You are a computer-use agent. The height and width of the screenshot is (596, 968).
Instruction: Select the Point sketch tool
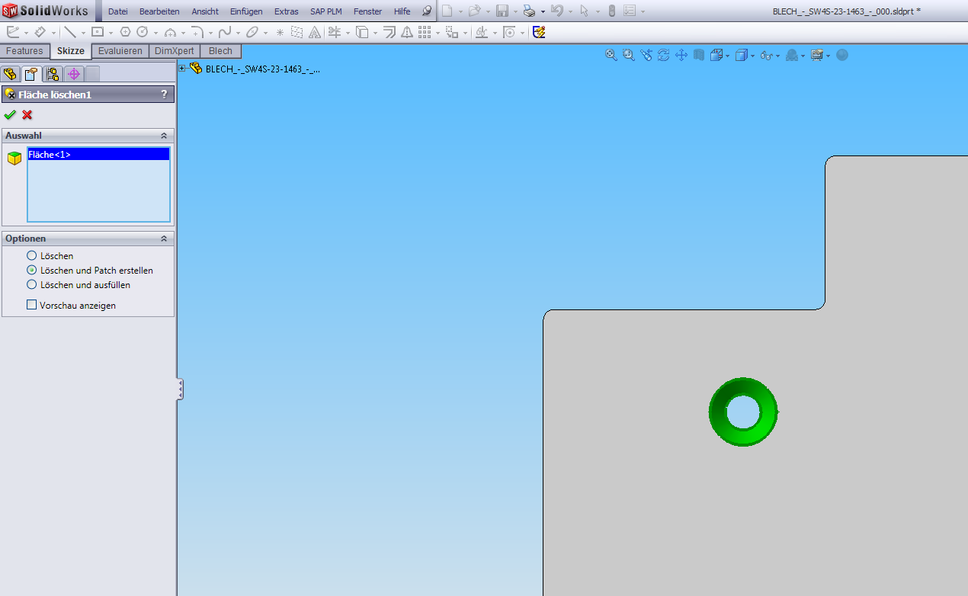click(x=280, y=32)
